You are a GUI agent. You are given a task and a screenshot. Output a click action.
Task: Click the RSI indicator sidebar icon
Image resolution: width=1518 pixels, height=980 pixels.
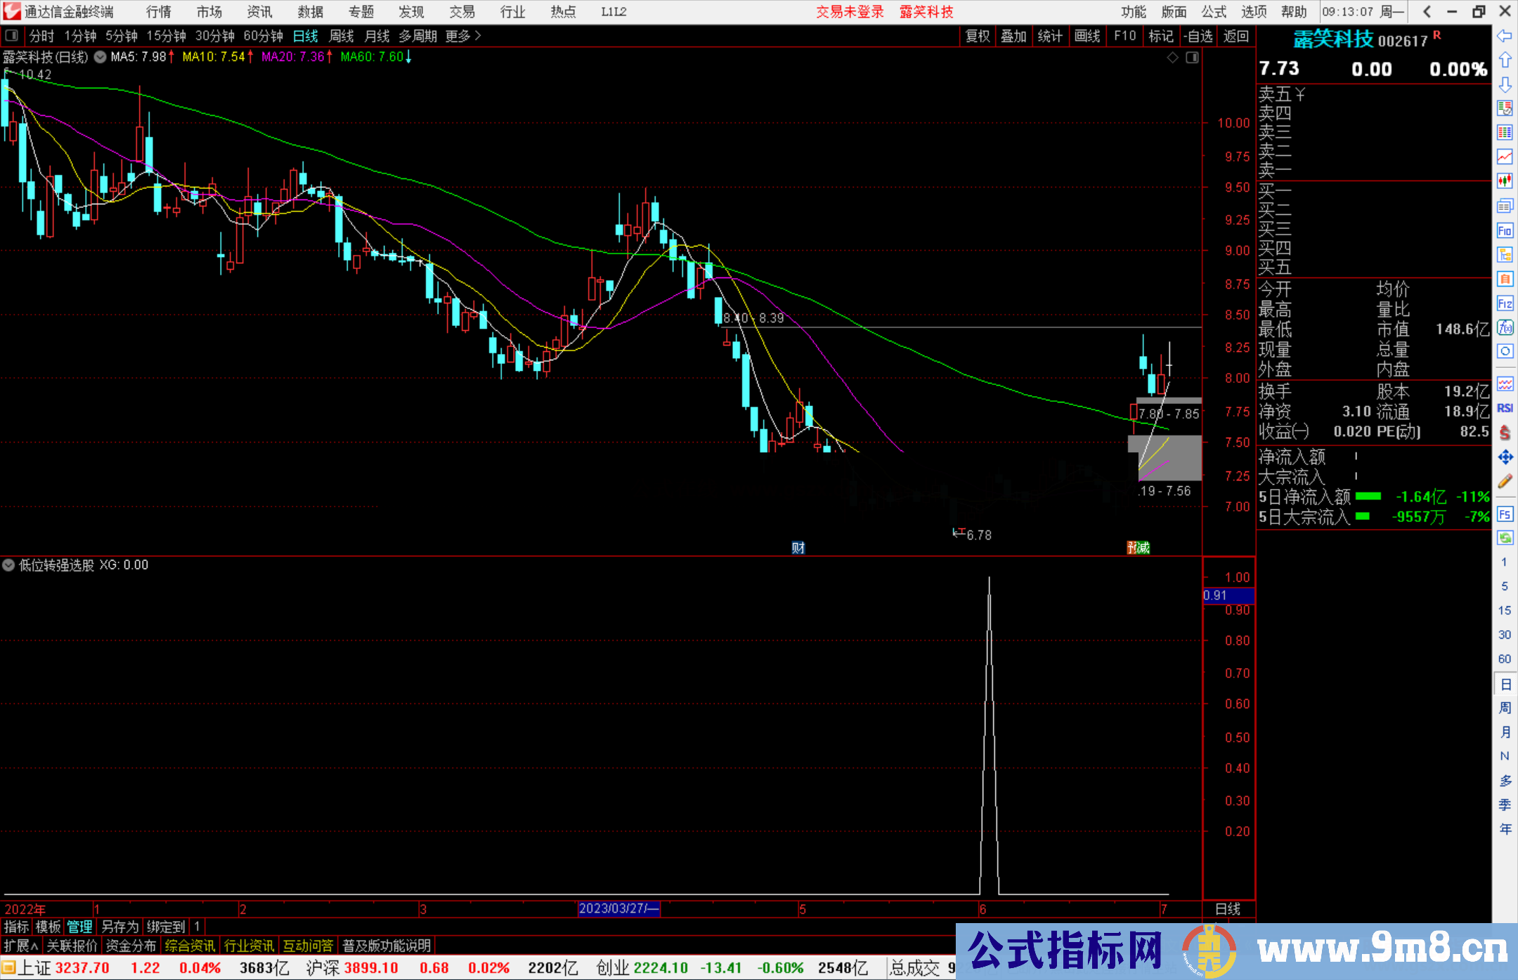(x=1505, y=408)
